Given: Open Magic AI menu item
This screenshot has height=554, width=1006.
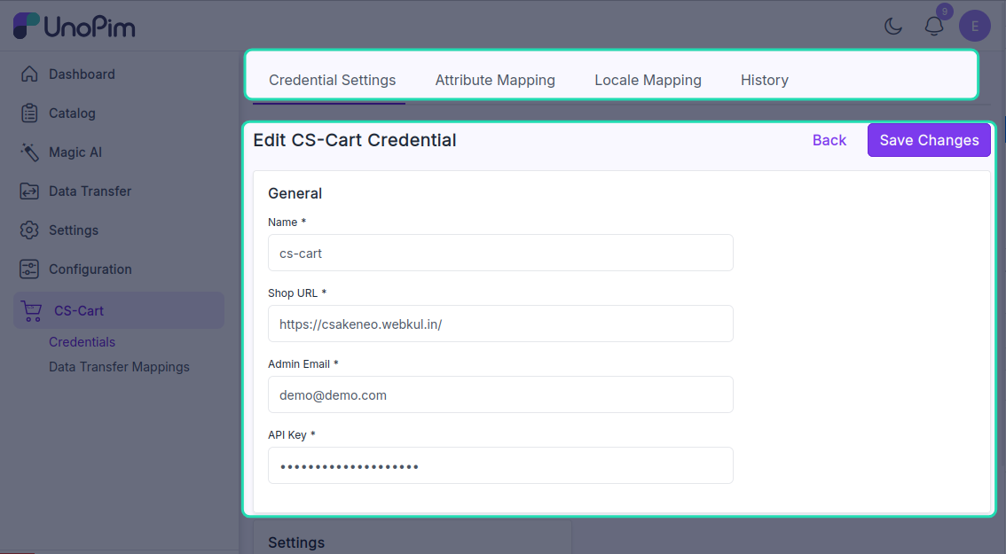Looking at the screenshot, I should click(x=75, y=152).
